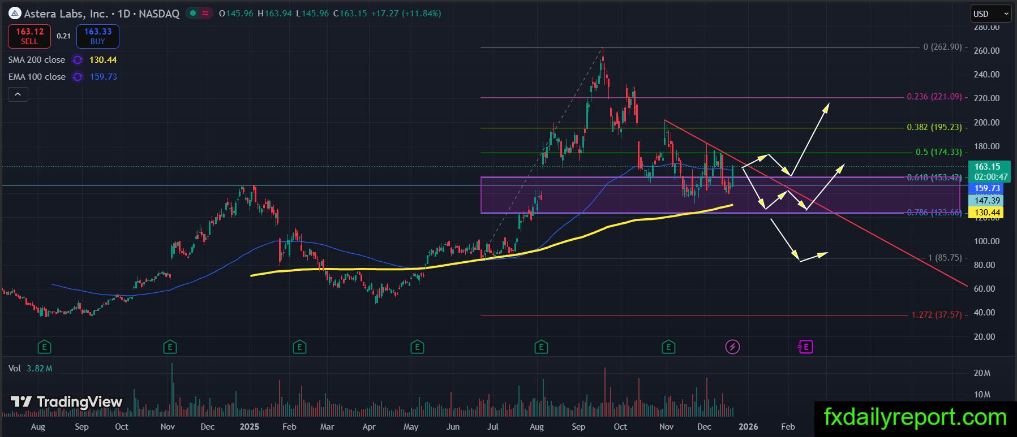Screen dimensions: 1017x437
Task: Click the 200.00 price axis tick
Action: tap(986, 123)
